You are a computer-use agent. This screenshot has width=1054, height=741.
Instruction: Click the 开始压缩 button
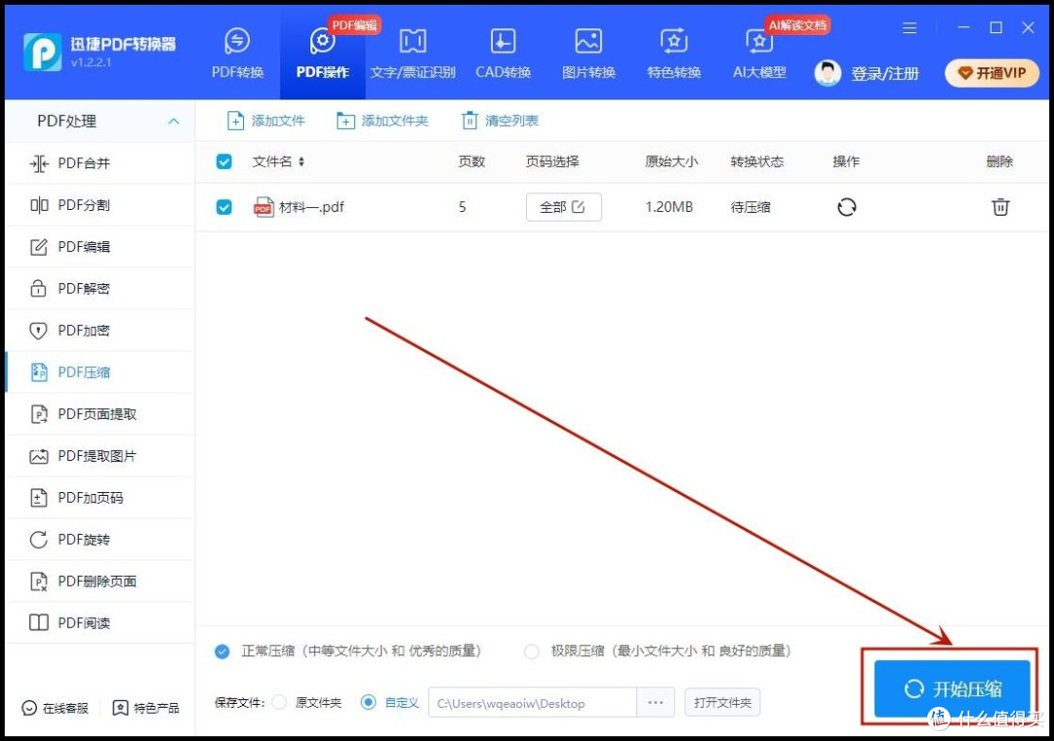[952, 688]
